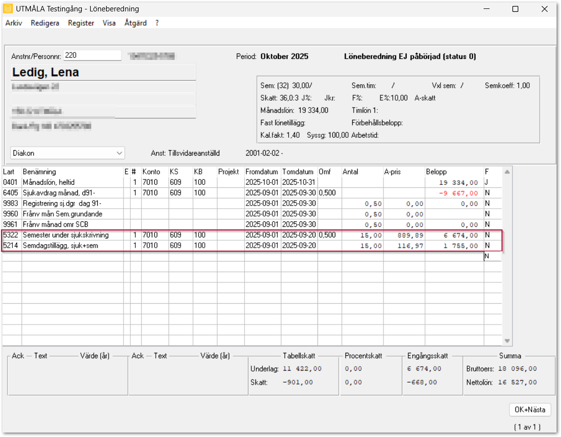
Task: Open the Register menu
Action: pos(81,23)
